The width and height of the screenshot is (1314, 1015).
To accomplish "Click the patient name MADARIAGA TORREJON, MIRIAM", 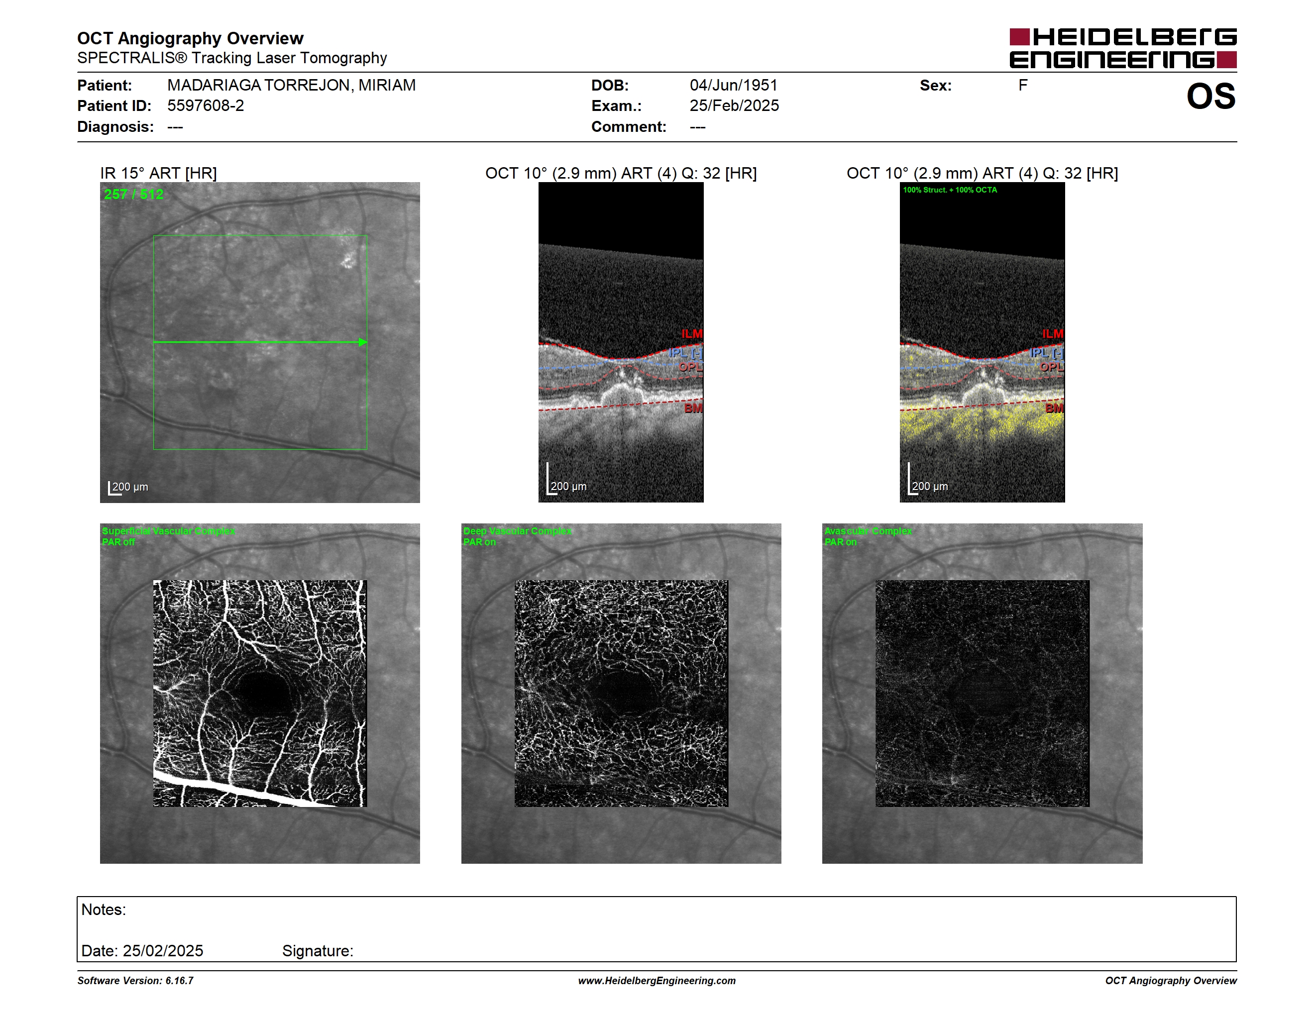I will (x=291, y=86).
